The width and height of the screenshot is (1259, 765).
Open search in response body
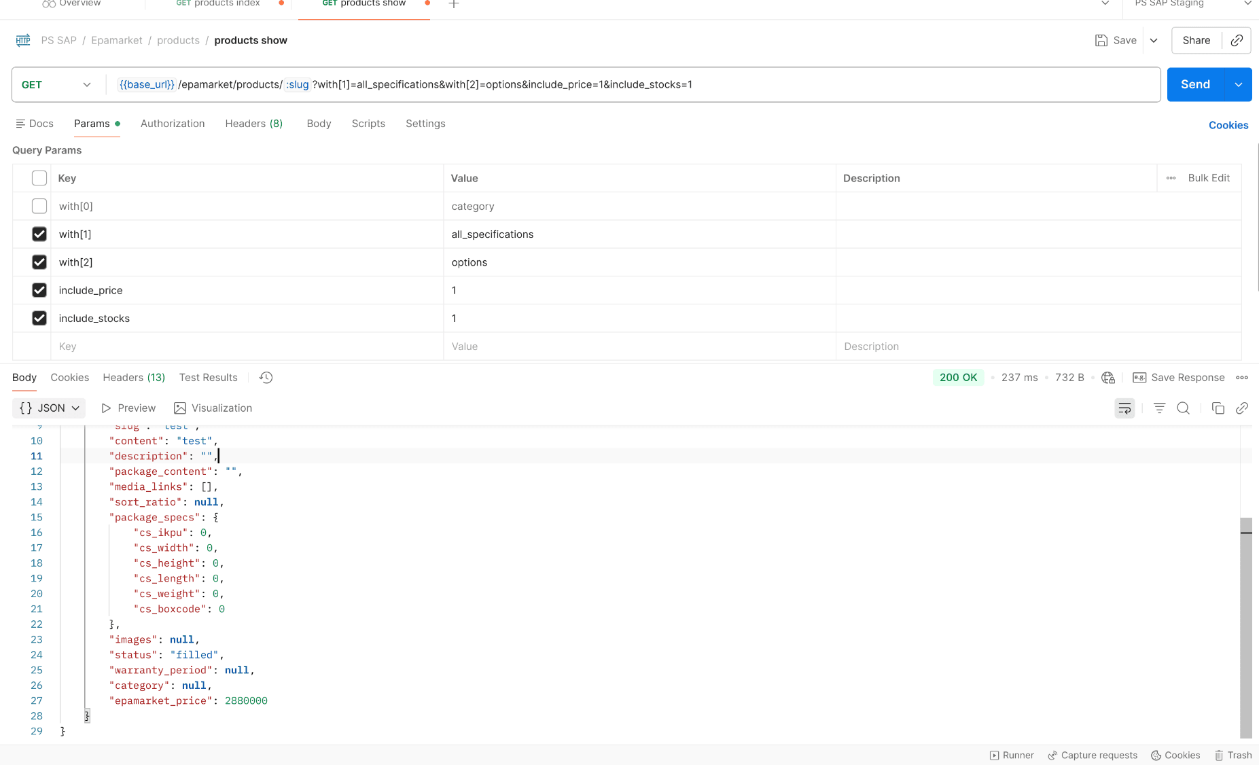click(1183, 408)
